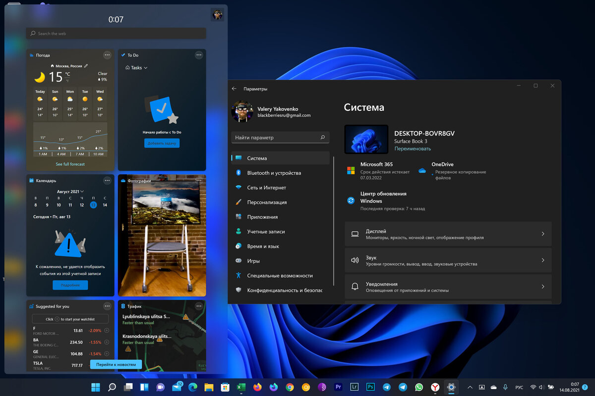Click Добавить задачу button
The height and width of the screenshot is (396, 595).
tap(162, 143)
